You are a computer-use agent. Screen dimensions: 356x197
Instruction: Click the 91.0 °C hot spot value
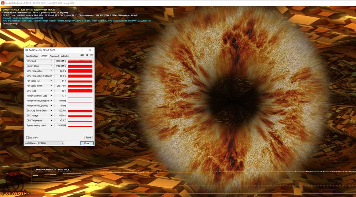coord(61,76)
